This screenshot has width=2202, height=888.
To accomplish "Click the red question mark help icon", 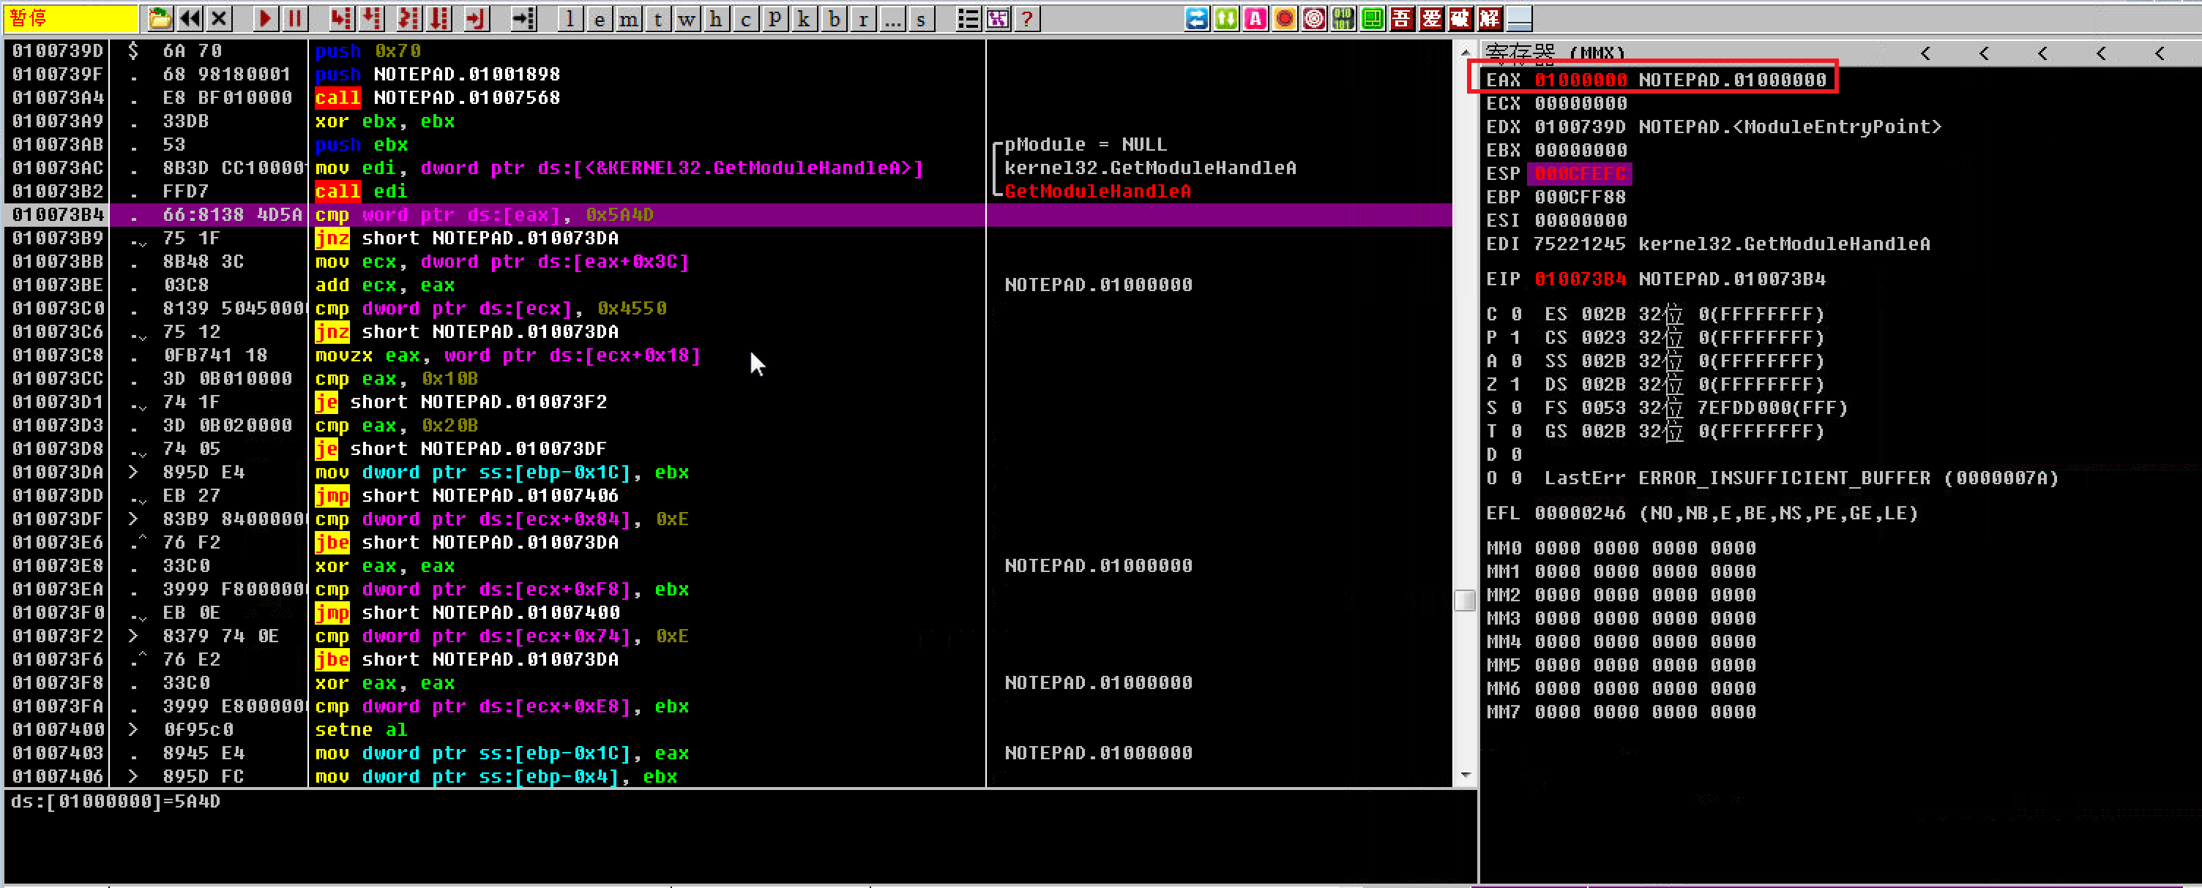I will click(x=1028, y=19).
